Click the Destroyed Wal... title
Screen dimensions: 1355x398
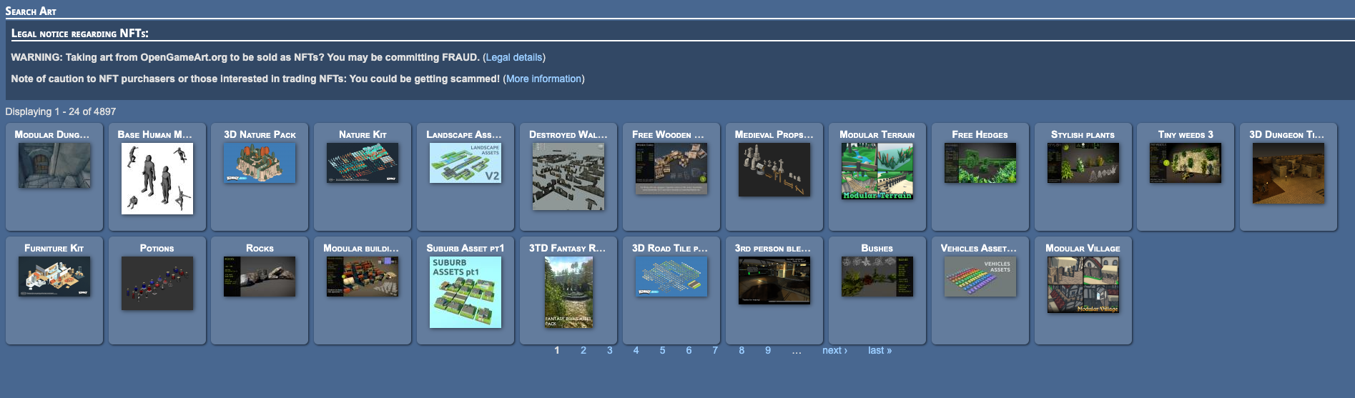[568, 134]
